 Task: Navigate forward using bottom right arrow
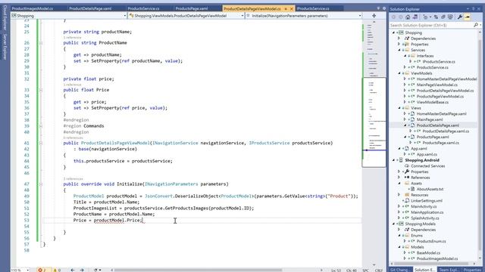[82, 270]
